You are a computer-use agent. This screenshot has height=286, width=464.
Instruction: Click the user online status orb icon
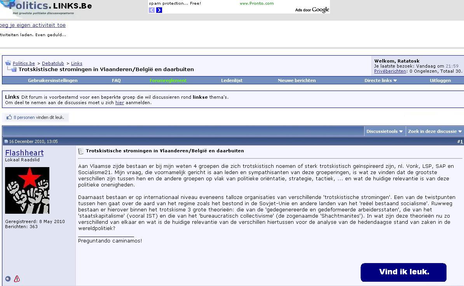pos(8,279)
